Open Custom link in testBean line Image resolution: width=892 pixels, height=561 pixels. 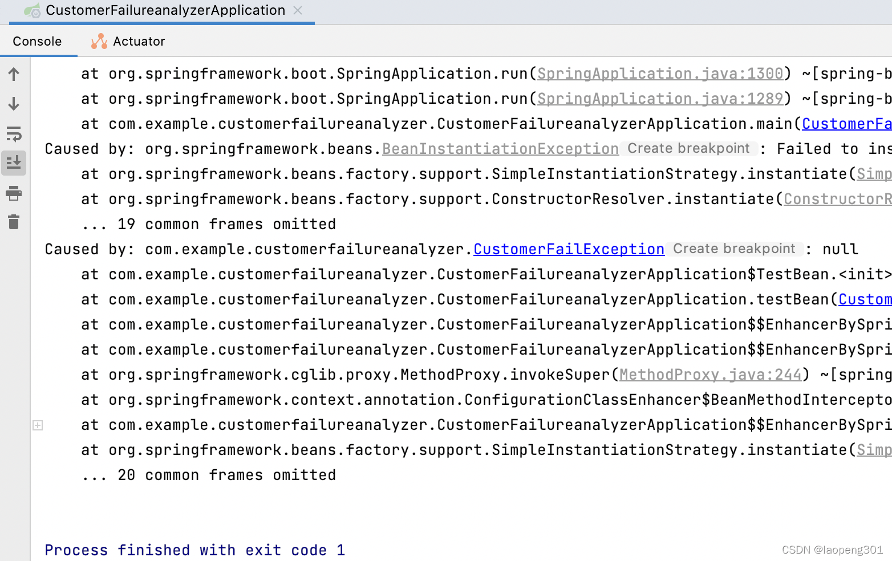tap(865, 299)
